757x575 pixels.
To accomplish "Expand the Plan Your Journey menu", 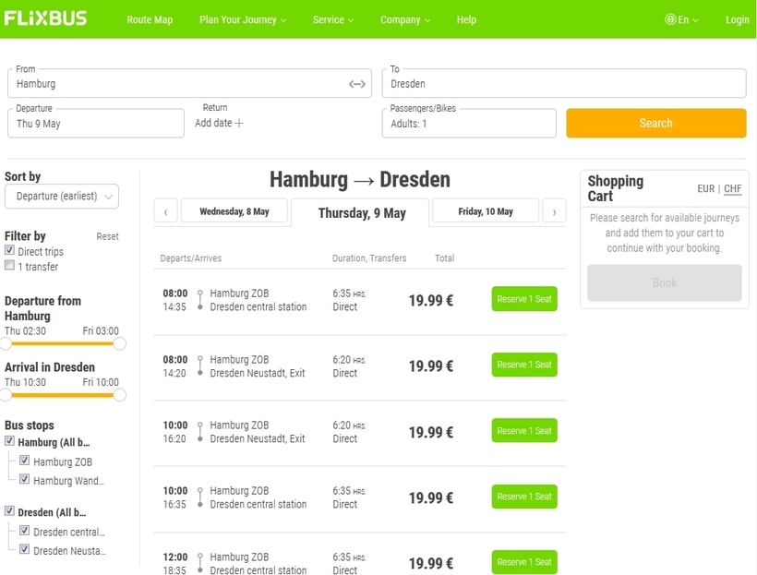I will coord(243,19).
